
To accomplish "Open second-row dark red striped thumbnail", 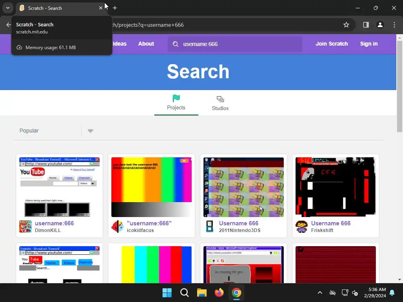I will pos(335,265).
